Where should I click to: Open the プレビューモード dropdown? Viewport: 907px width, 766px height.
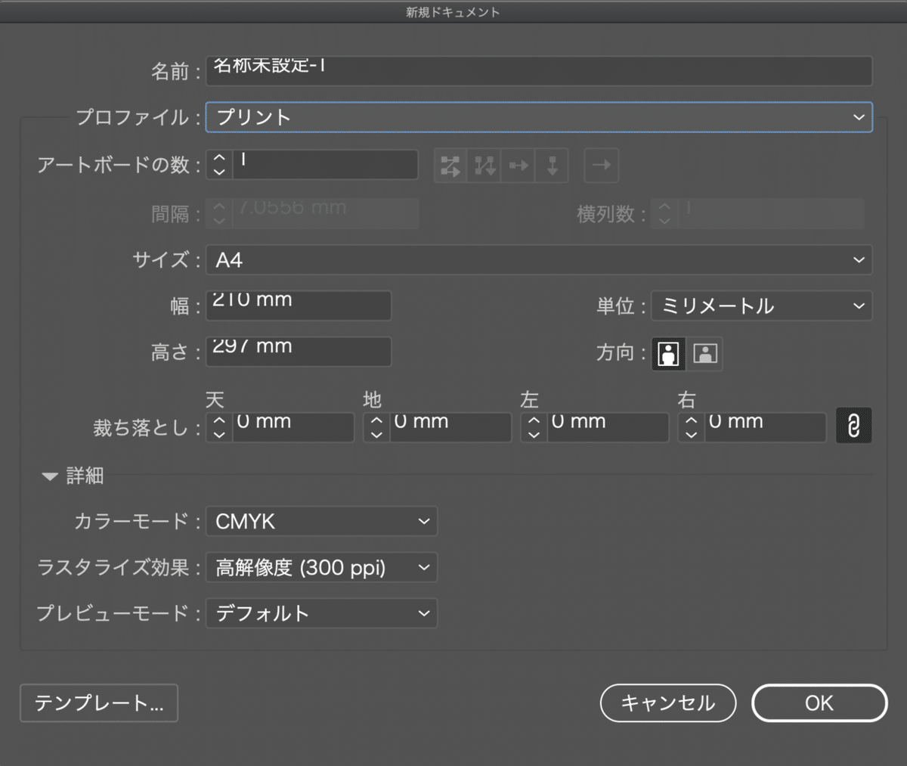pos(321,613)
